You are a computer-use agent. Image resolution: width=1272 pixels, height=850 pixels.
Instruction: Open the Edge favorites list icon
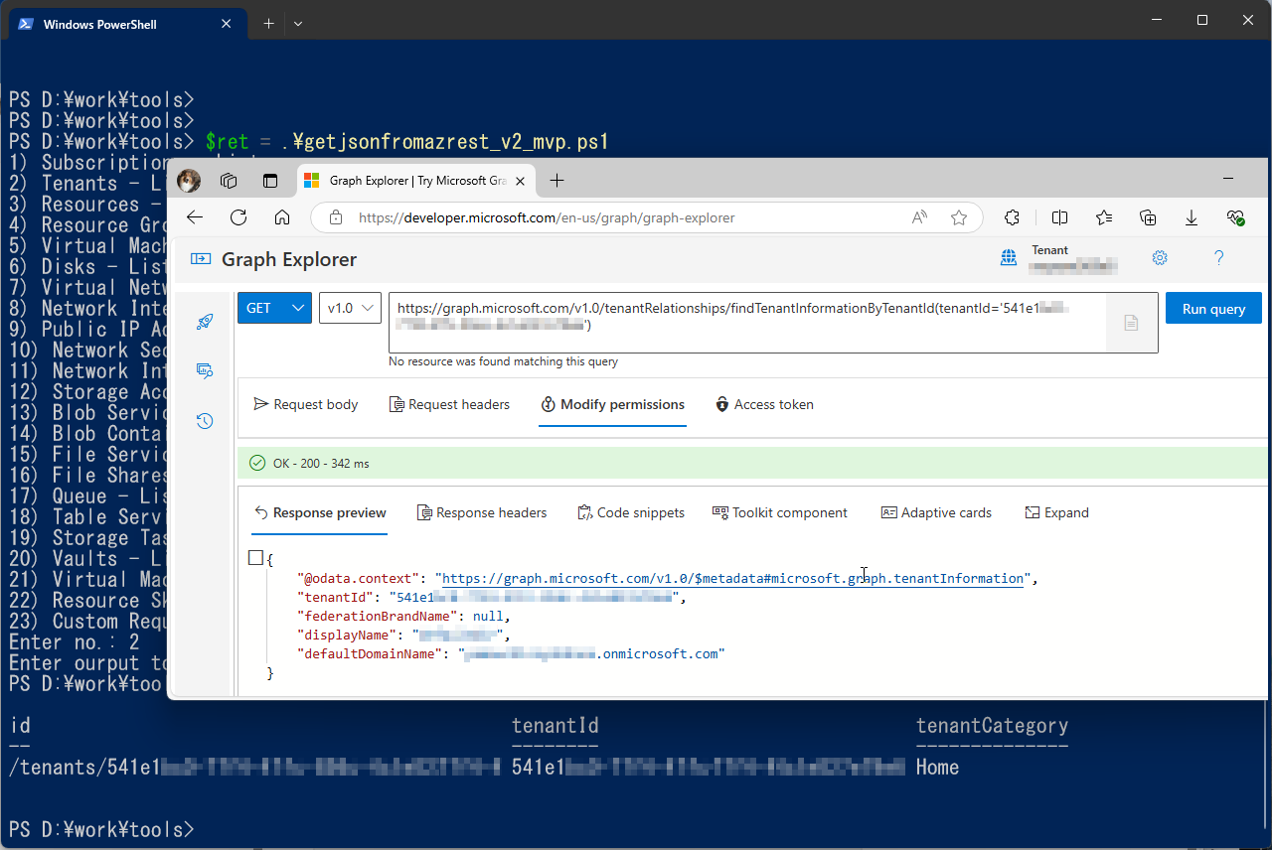click(1104, 217)
